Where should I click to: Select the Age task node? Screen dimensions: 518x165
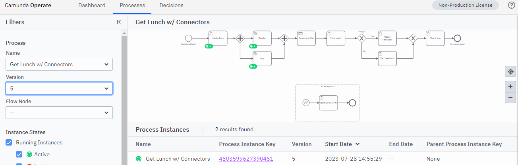coord(262,59)
